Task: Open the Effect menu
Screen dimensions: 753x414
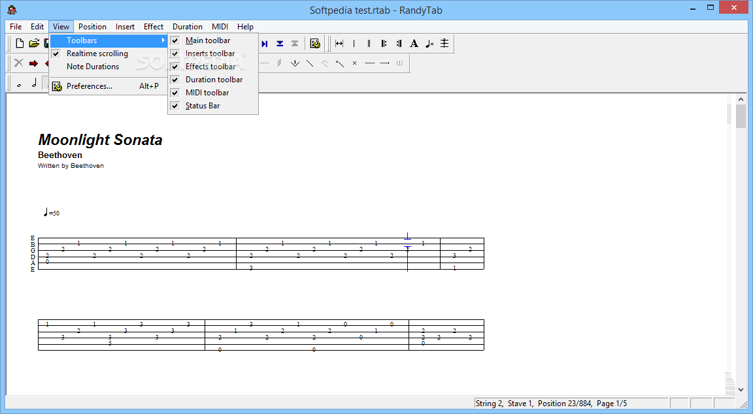Action: (154, 26)
